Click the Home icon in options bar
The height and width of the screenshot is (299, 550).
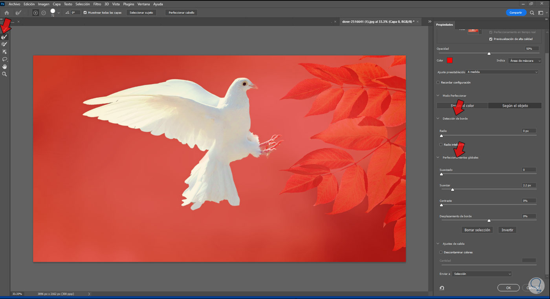coord(7,13)
